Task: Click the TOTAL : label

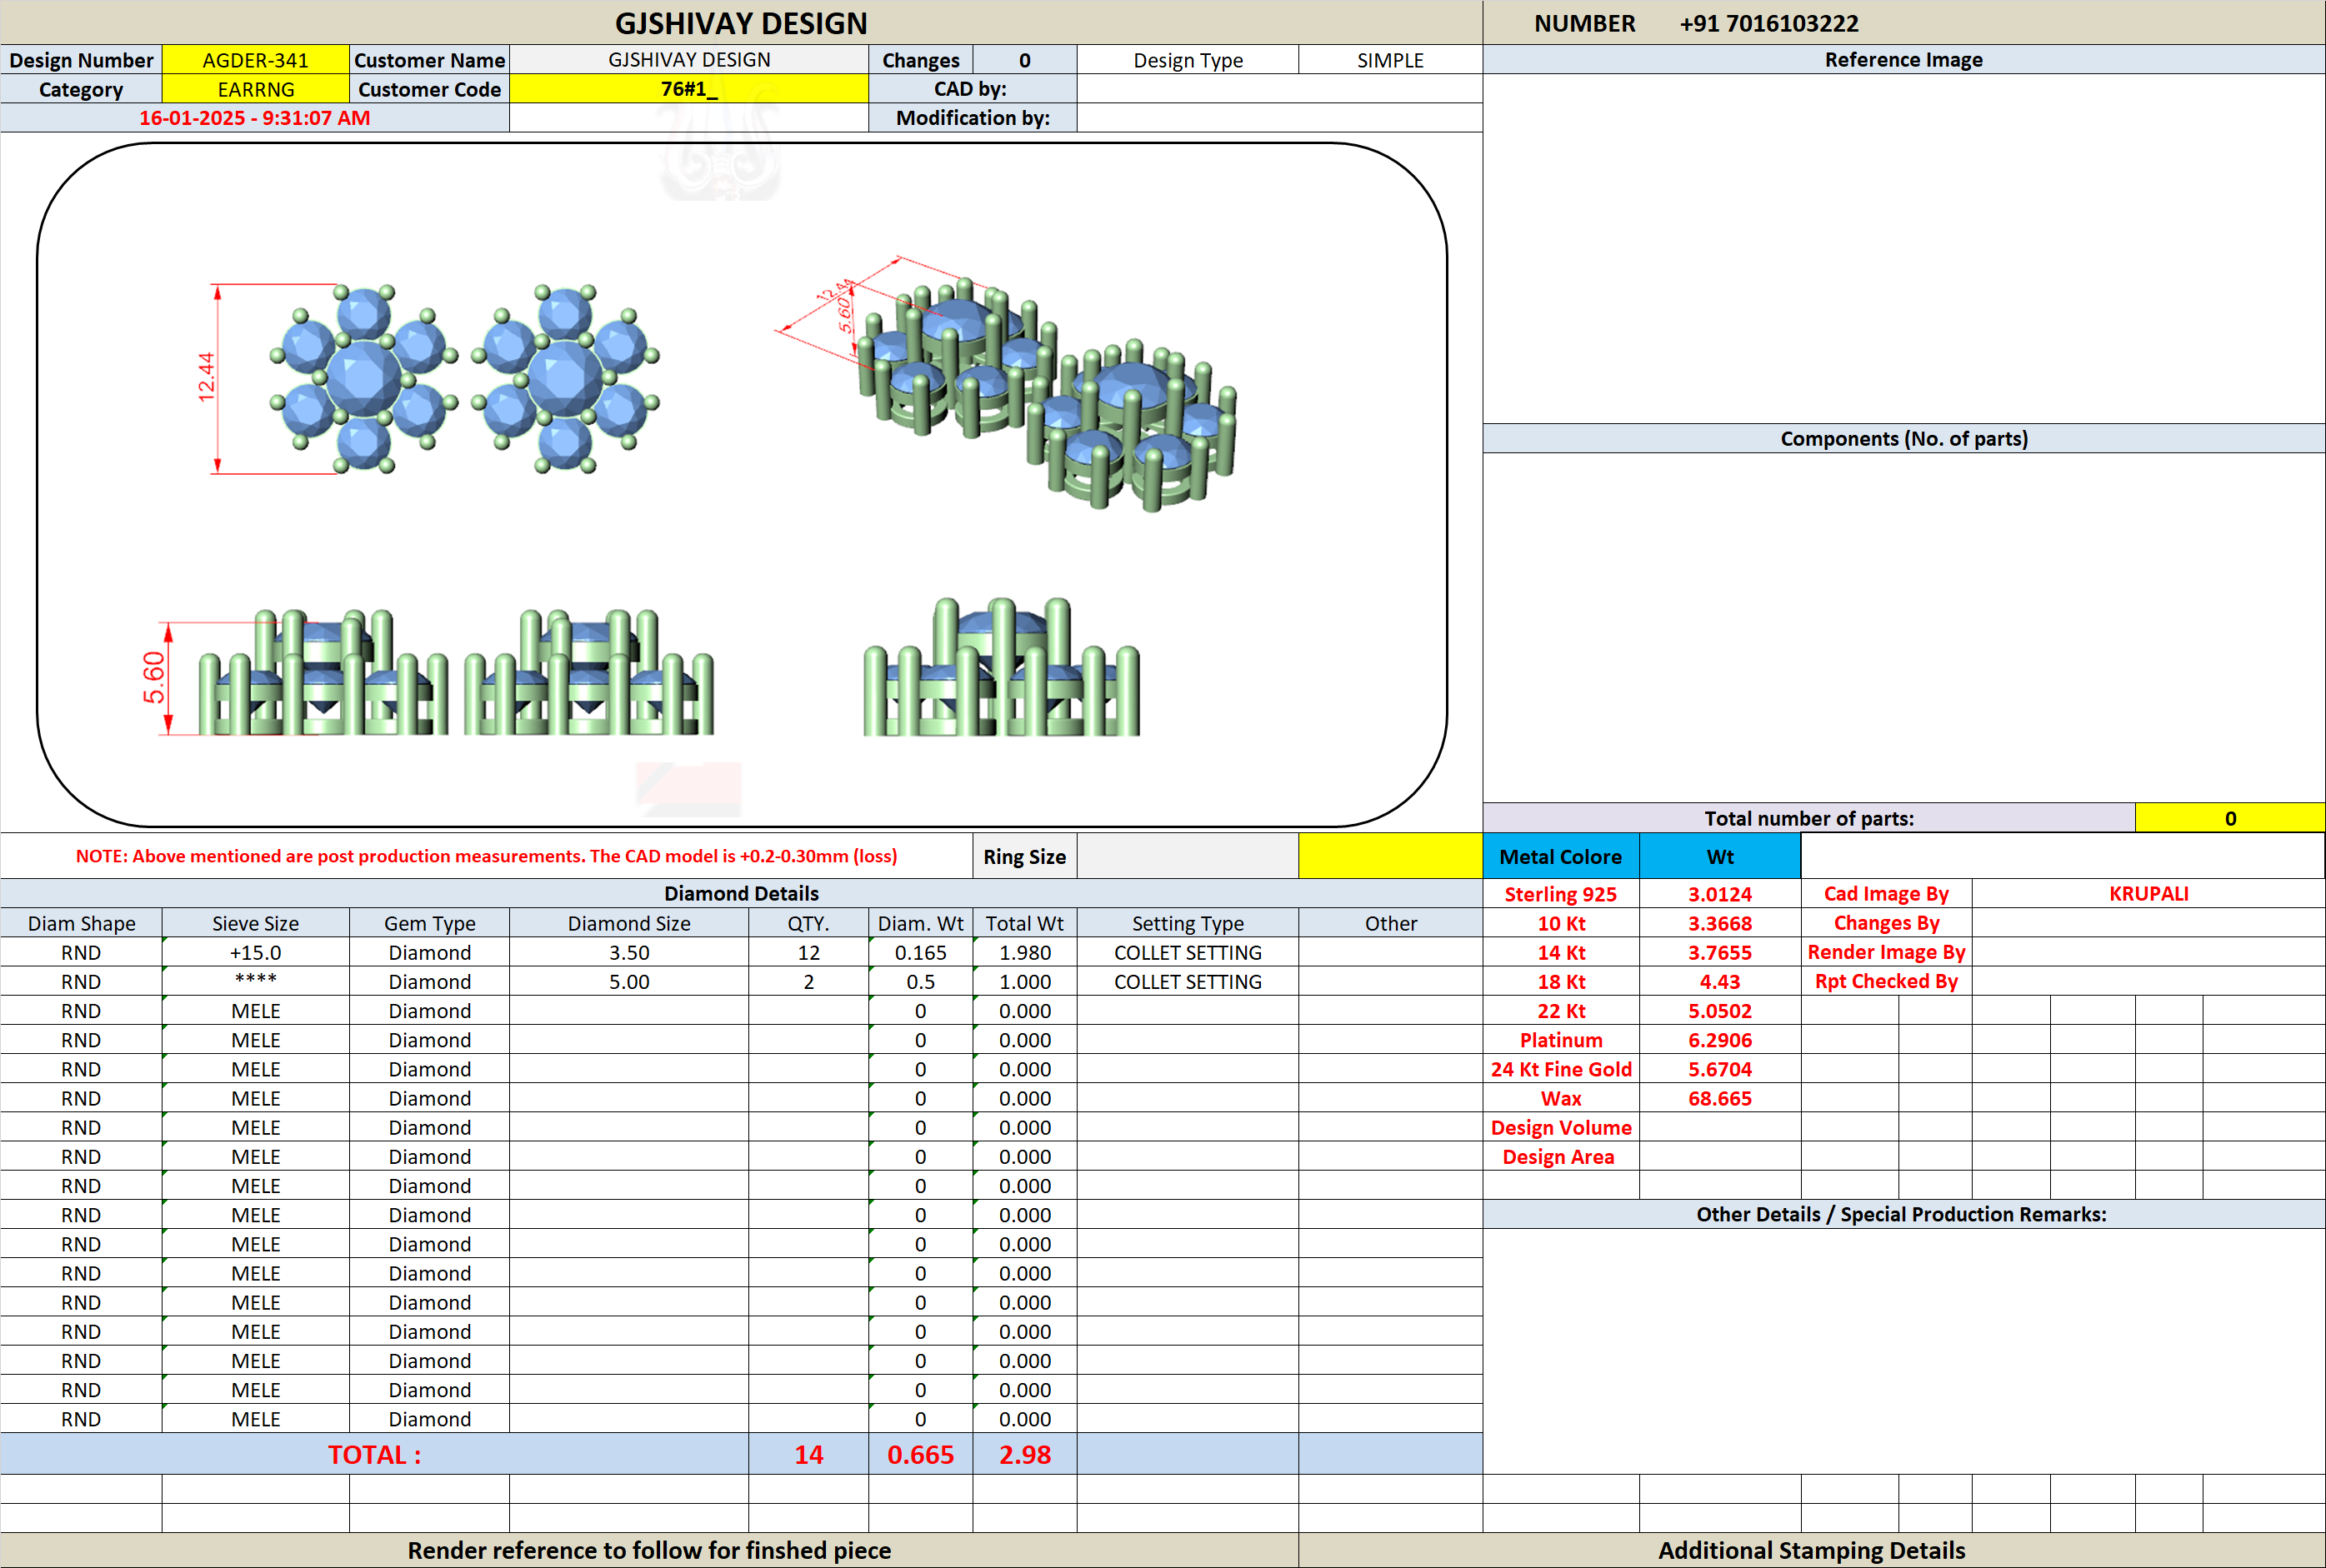Action: pos(374,1454)
